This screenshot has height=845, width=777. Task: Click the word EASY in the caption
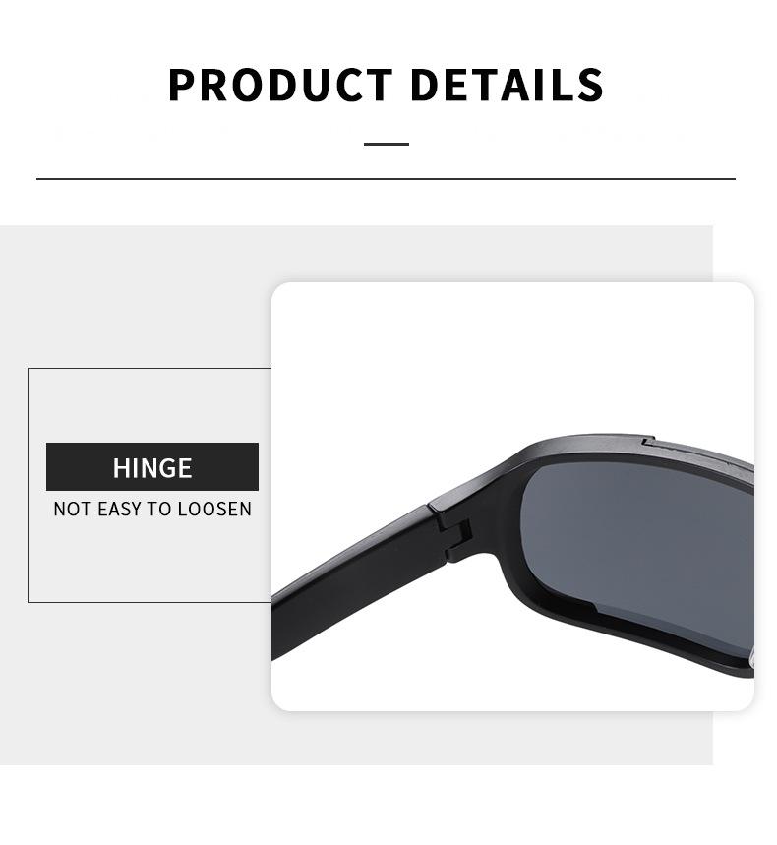[119, 509]
